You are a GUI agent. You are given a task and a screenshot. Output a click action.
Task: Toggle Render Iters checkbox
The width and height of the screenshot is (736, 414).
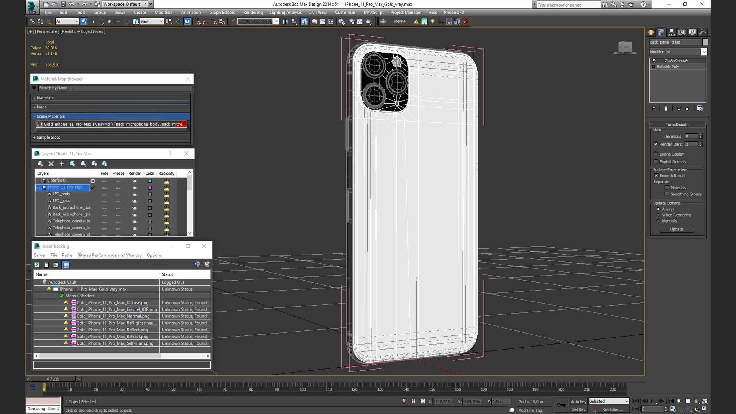(x=656, y=144)
